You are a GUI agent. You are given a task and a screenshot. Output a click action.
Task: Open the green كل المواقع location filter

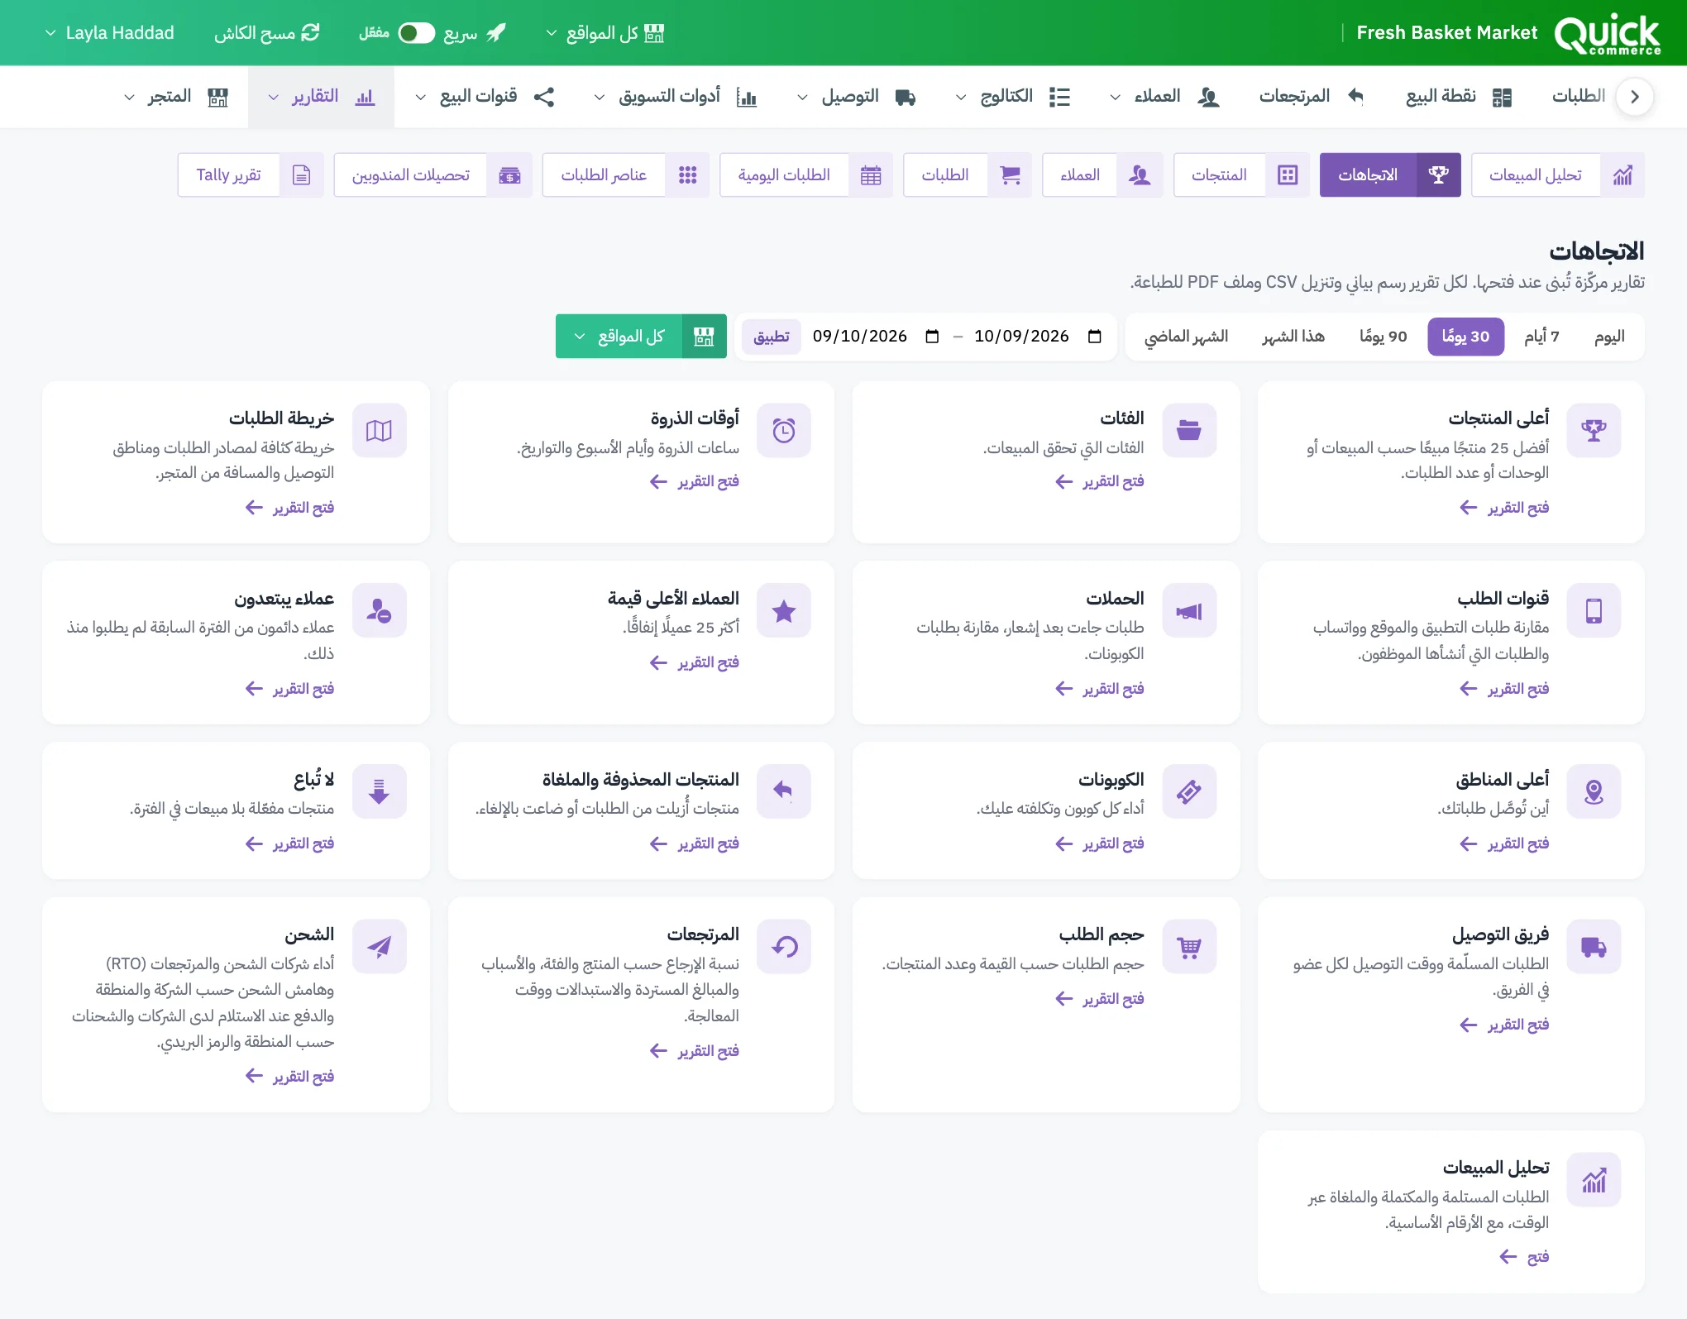pyautogui.click(x=641, y=337)
